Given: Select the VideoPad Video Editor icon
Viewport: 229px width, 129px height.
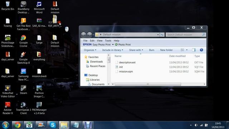Looking at the screenshot, I should pyautogui.click(x=8, y=91).
